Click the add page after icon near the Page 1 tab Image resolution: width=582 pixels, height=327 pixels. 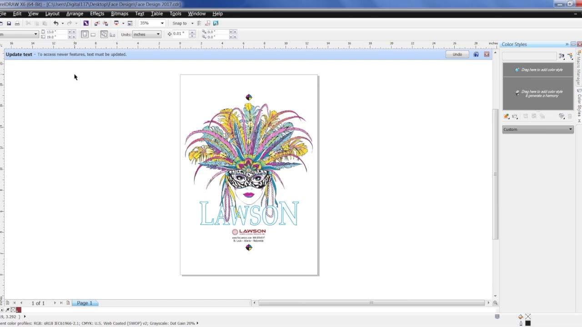click(68, 303)
